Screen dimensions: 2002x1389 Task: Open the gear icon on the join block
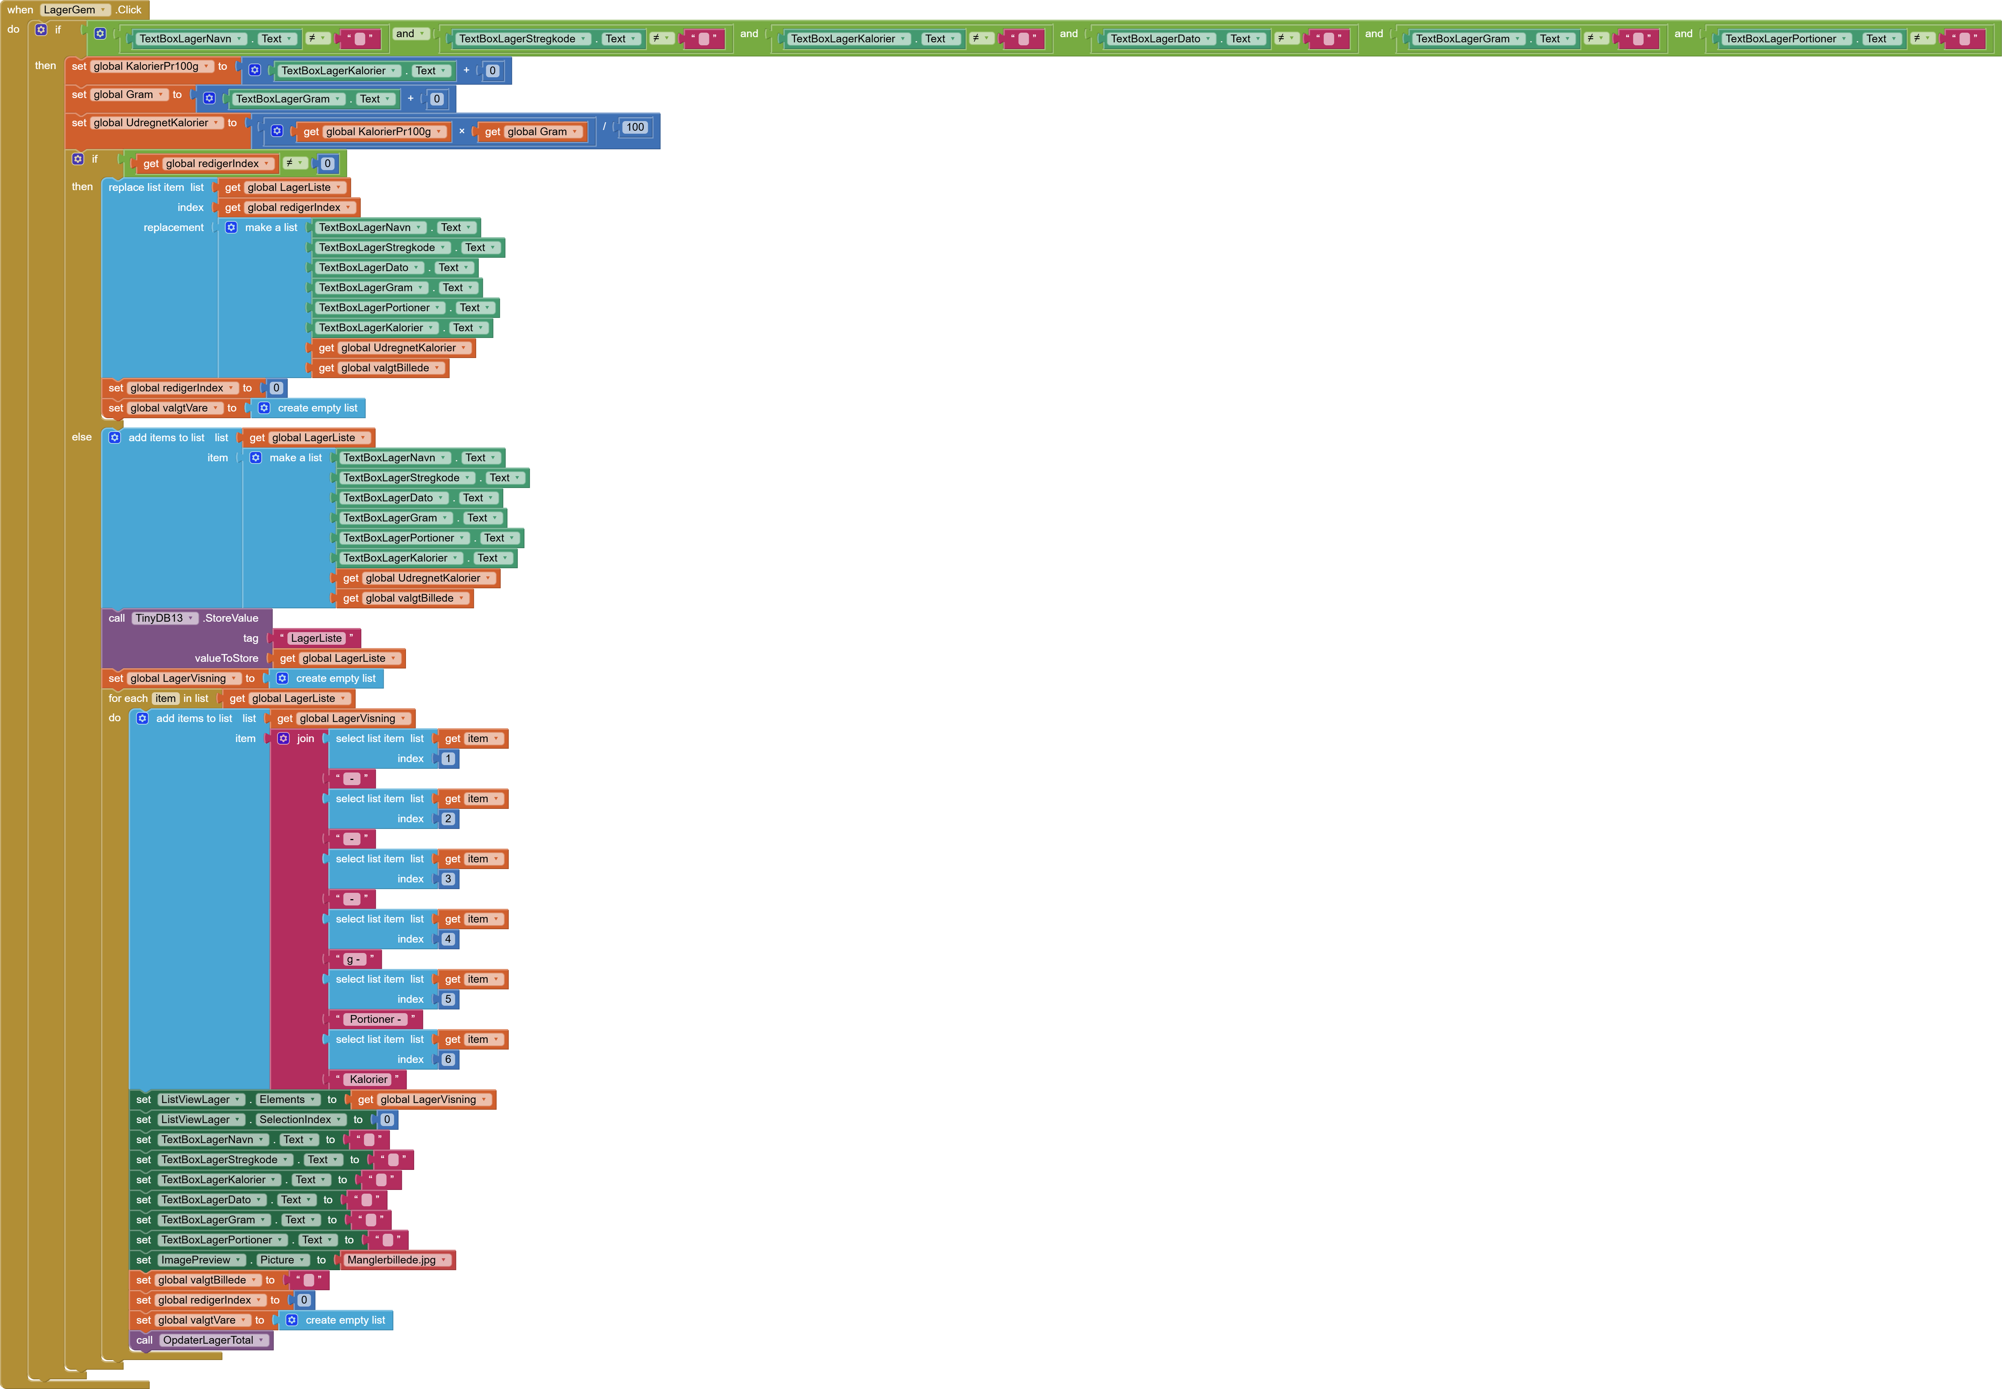tap(284, 739)
